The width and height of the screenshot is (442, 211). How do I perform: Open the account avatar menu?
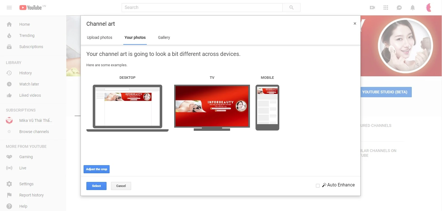pyautogui.click(x=429, y=8)
